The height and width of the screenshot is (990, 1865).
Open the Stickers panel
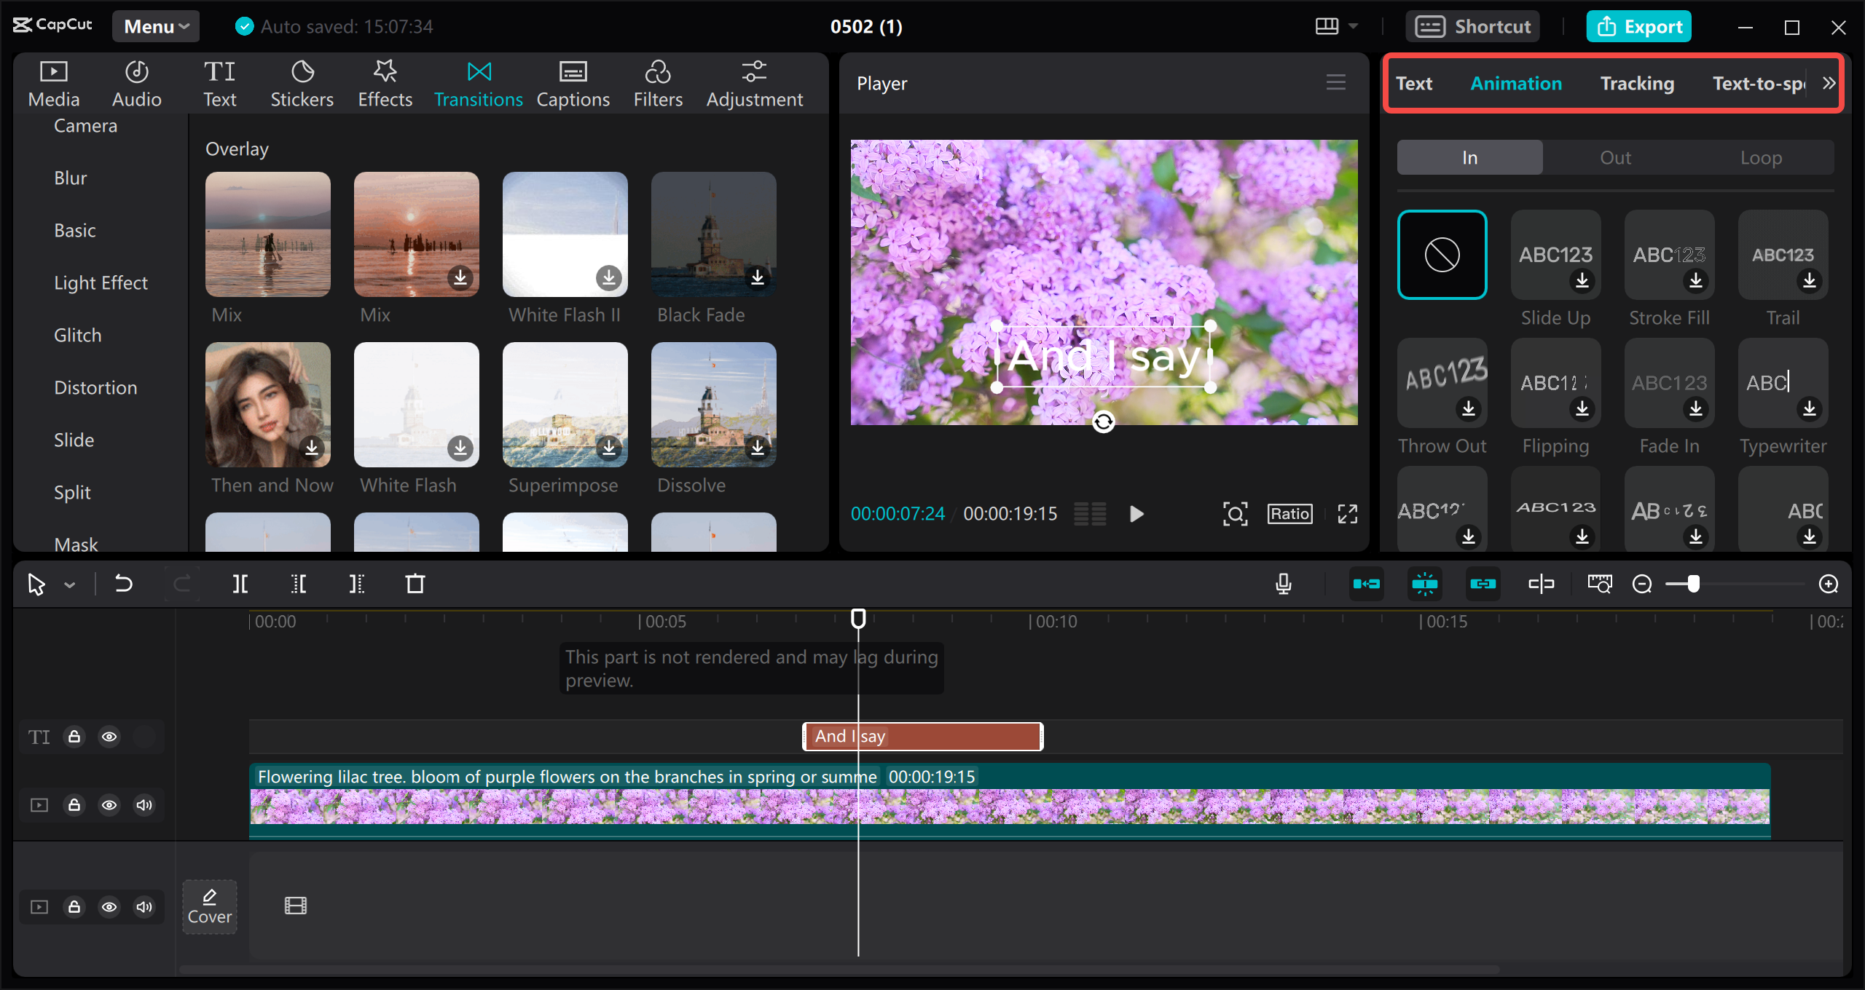[x=302, y=84]
